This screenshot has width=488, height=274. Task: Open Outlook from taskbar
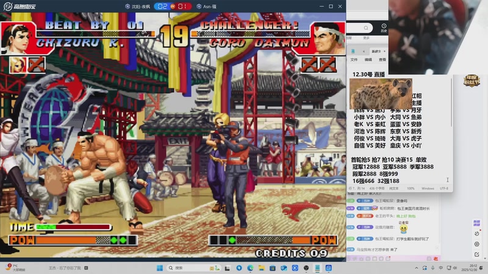tap(284, 268)
